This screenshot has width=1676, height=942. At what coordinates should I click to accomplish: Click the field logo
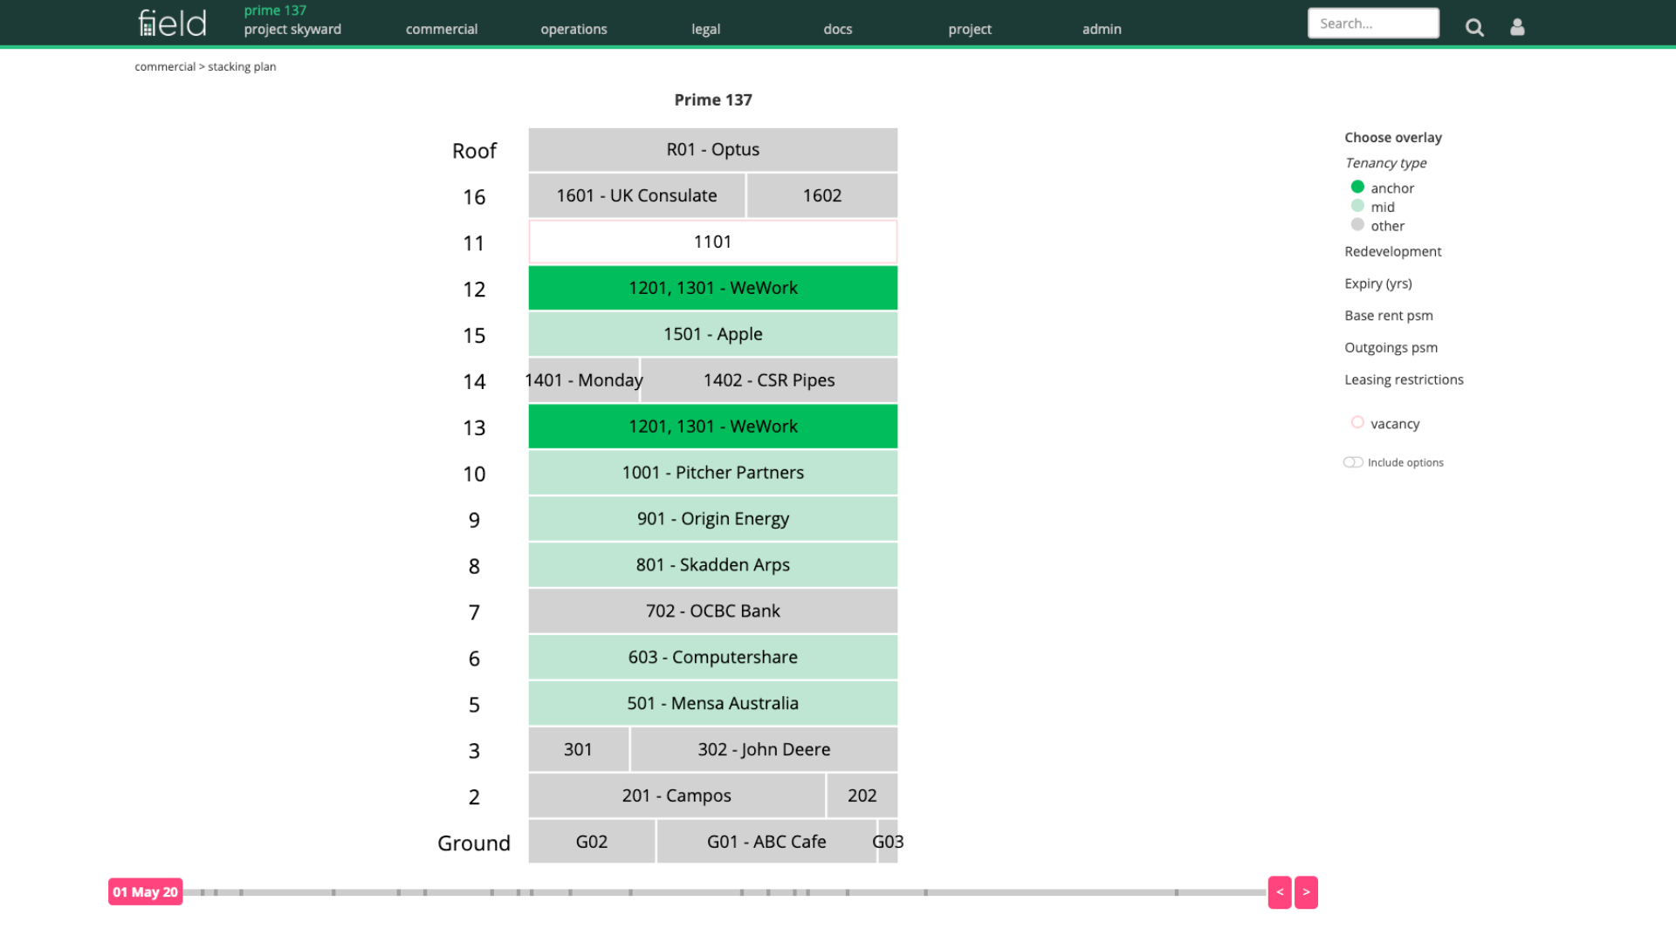click(172, 23)
